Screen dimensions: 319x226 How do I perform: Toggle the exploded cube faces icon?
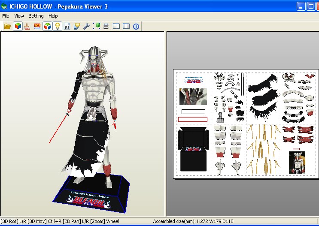[48, 26]
